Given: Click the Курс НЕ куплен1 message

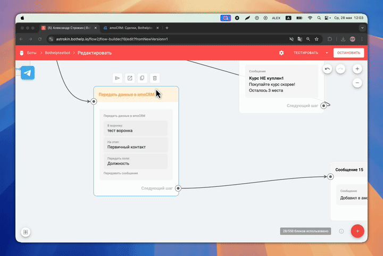Looking at the screenshot, I should [281, 81].
